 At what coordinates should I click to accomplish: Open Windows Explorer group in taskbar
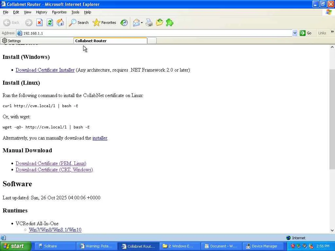[x=181, y=246]
